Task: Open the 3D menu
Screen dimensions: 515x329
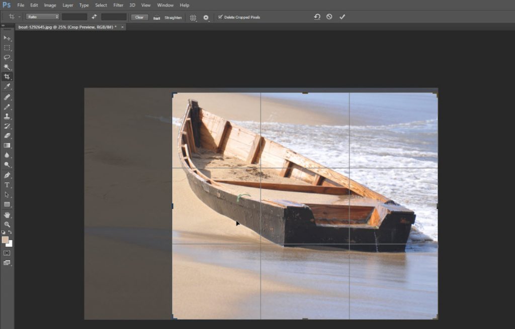Action: tap(132, 5)
